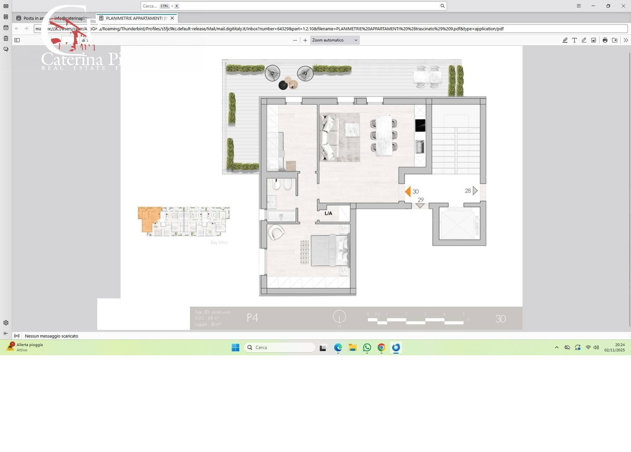Viewport: 631px width, 452px height.
Task: Open the calendar from the left sidebar
Action: point(6,28)
